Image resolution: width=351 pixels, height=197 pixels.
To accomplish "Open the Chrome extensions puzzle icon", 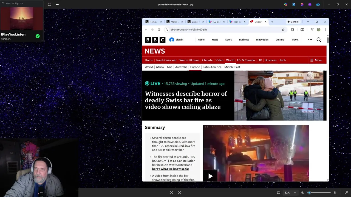I will pyautogui.click(x=292, y=30).
